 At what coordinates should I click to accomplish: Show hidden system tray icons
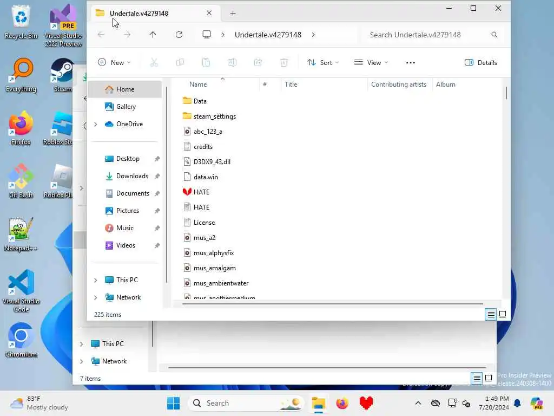pos(418,403)
